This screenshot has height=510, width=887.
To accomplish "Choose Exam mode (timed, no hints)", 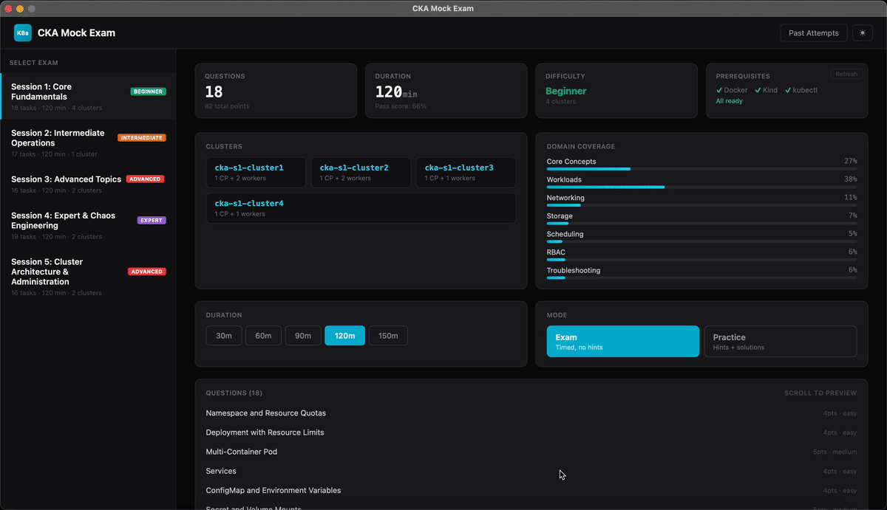I will pyautogui.click(x=623, y=342).
